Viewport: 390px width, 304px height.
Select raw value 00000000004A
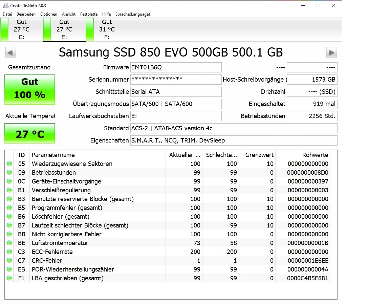click(308, 269)
